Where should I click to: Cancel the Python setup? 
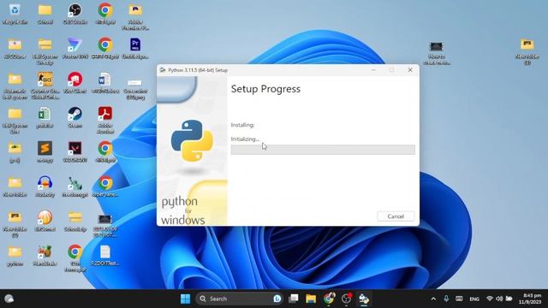point(396,216)
